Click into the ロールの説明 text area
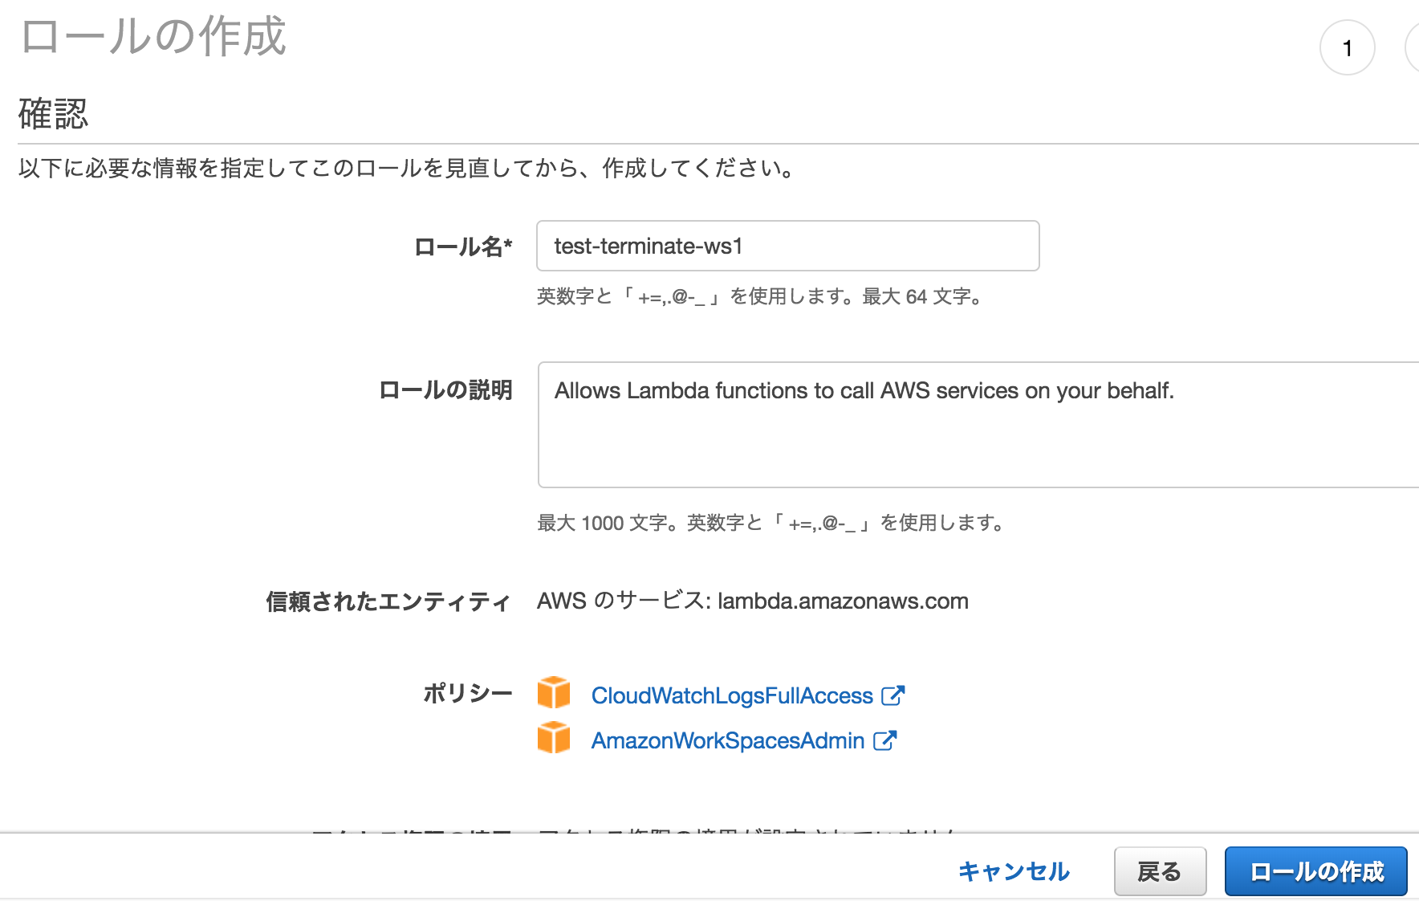This screenshot has height=901, width=1419. coord(978,425)
